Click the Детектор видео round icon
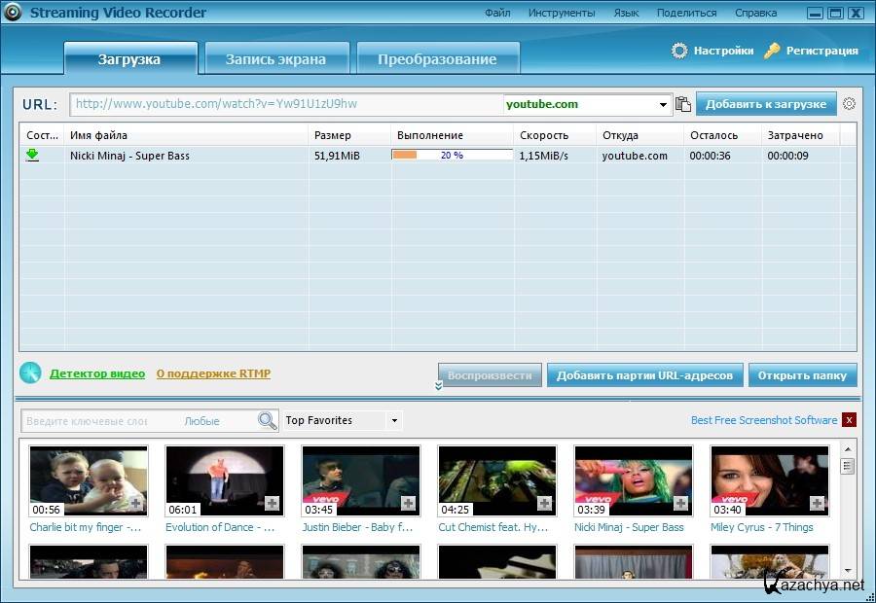 click(31, 372)
